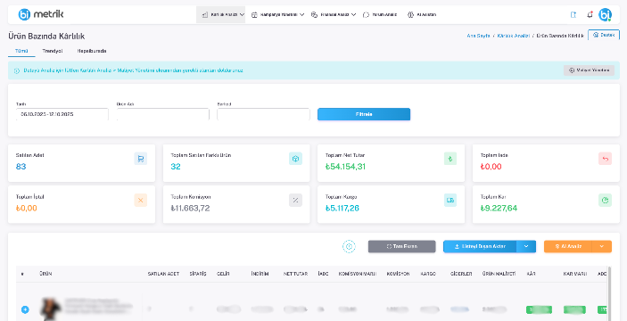Sort by GELİR column header

click(223, 274)
